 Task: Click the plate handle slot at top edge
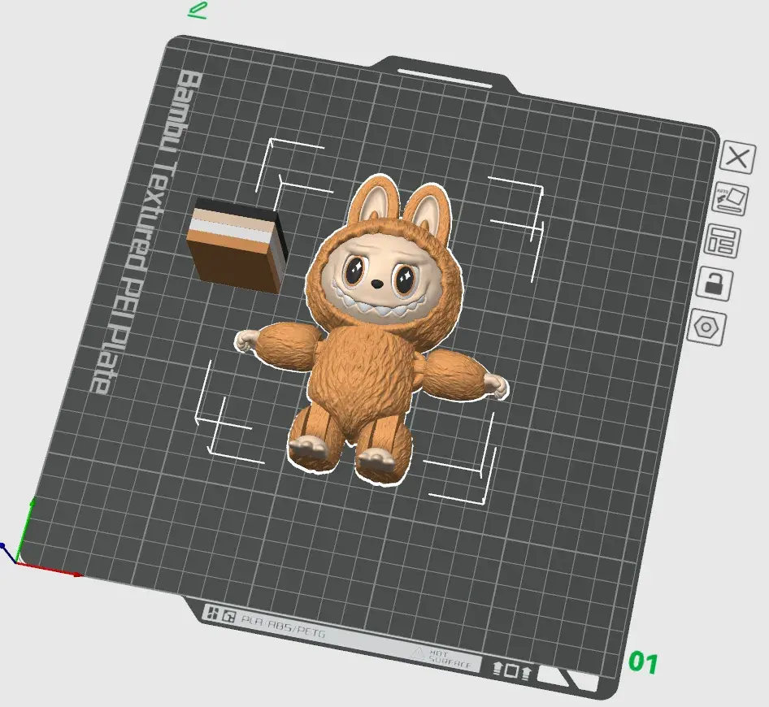[444, 77]
